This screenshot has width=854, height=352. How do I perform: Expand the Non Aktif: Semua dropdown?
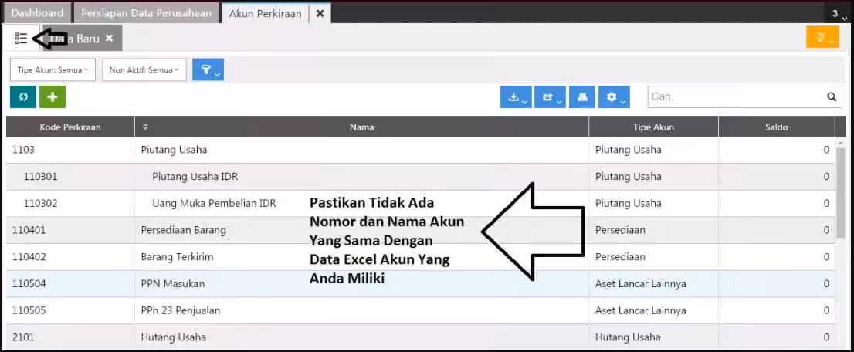144,69
